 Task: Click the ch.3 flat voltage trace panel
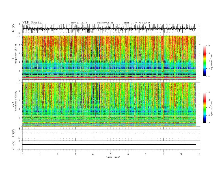pyautogui.click(x=111, y=134)
